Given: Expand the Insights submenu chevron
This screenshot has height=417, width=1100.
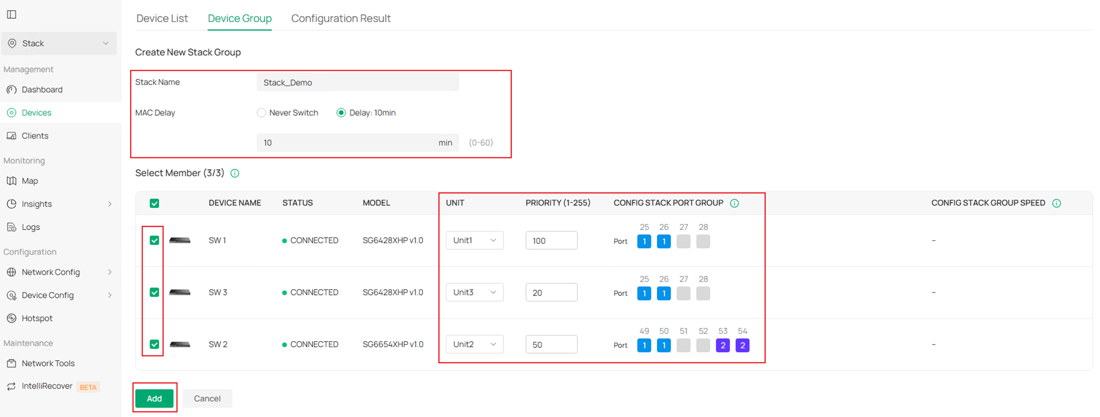Looking at the screenshot, I should (x=110, y=204).
